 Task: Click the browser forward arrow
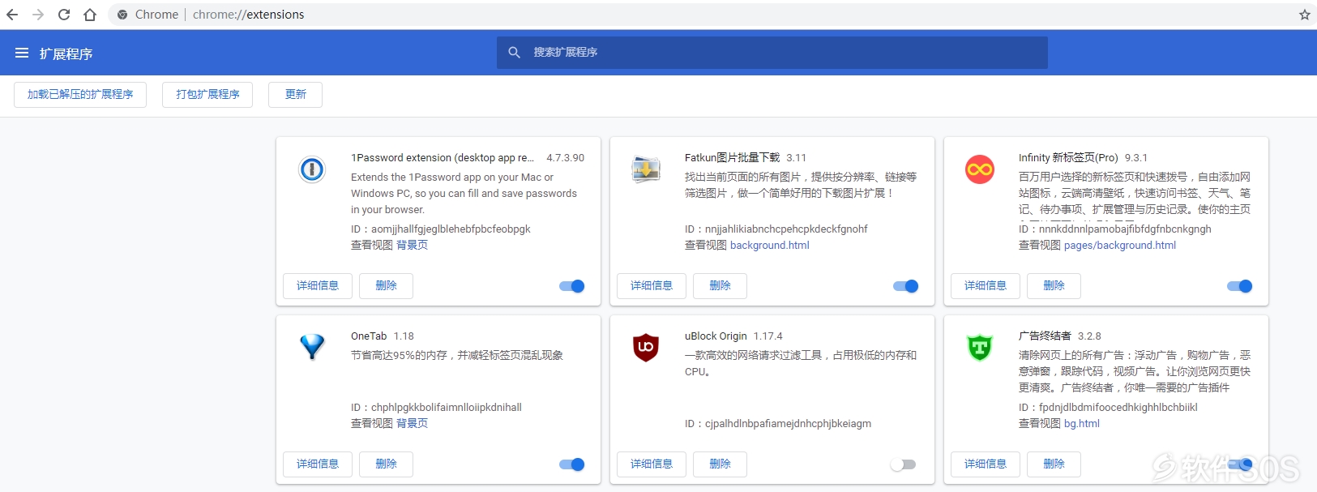(x=38, y=15)
